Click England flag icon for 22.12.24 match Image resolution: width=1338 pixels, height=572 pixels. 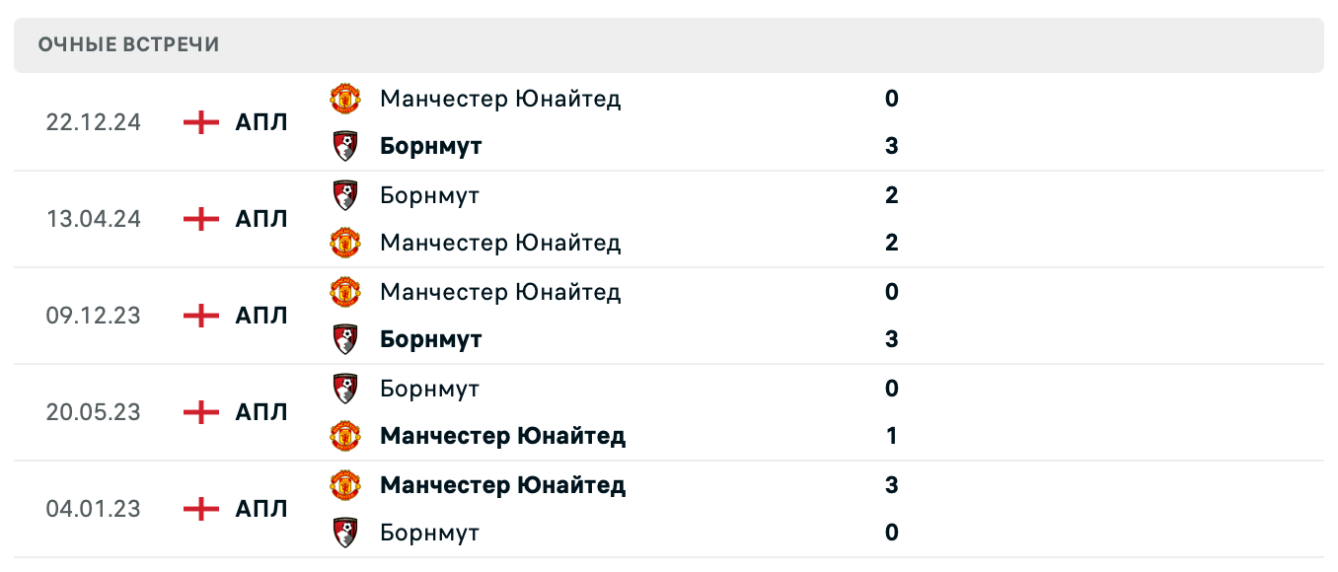(x=201, y=122)
